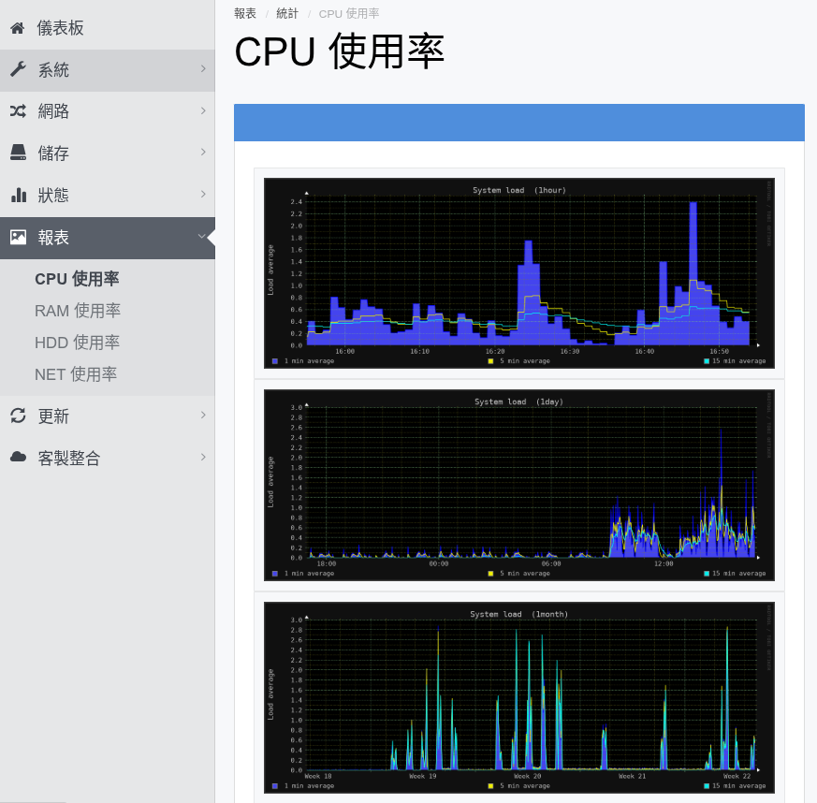Click the drive icon beside 儲存
This screenshot has height=803, width=817.
(x=18, y=153)
